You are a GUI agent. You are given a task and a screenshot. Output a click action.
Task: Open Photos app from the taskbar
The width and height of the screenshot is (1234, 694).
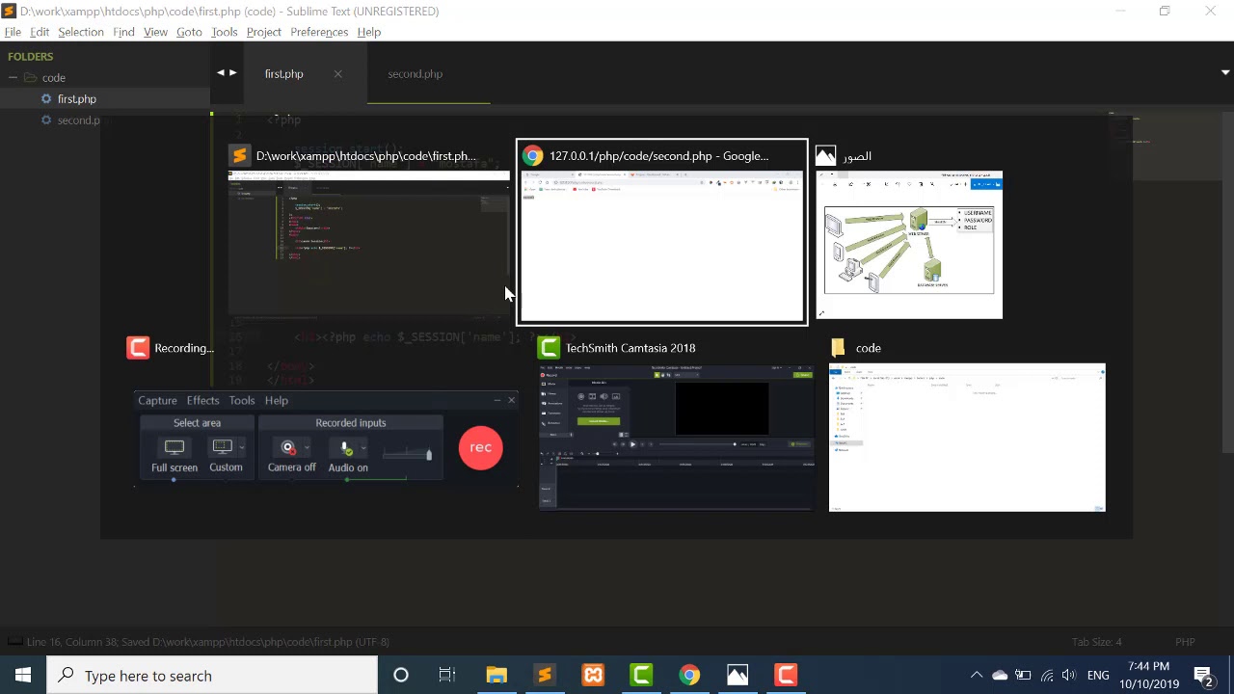tap(738, 676)
